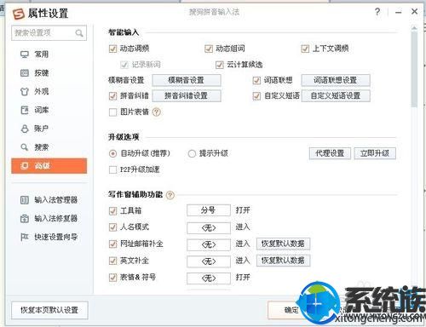Toggle the 拼音纠错 checkbox
The image size is (426, 327).
pos(112,96)
